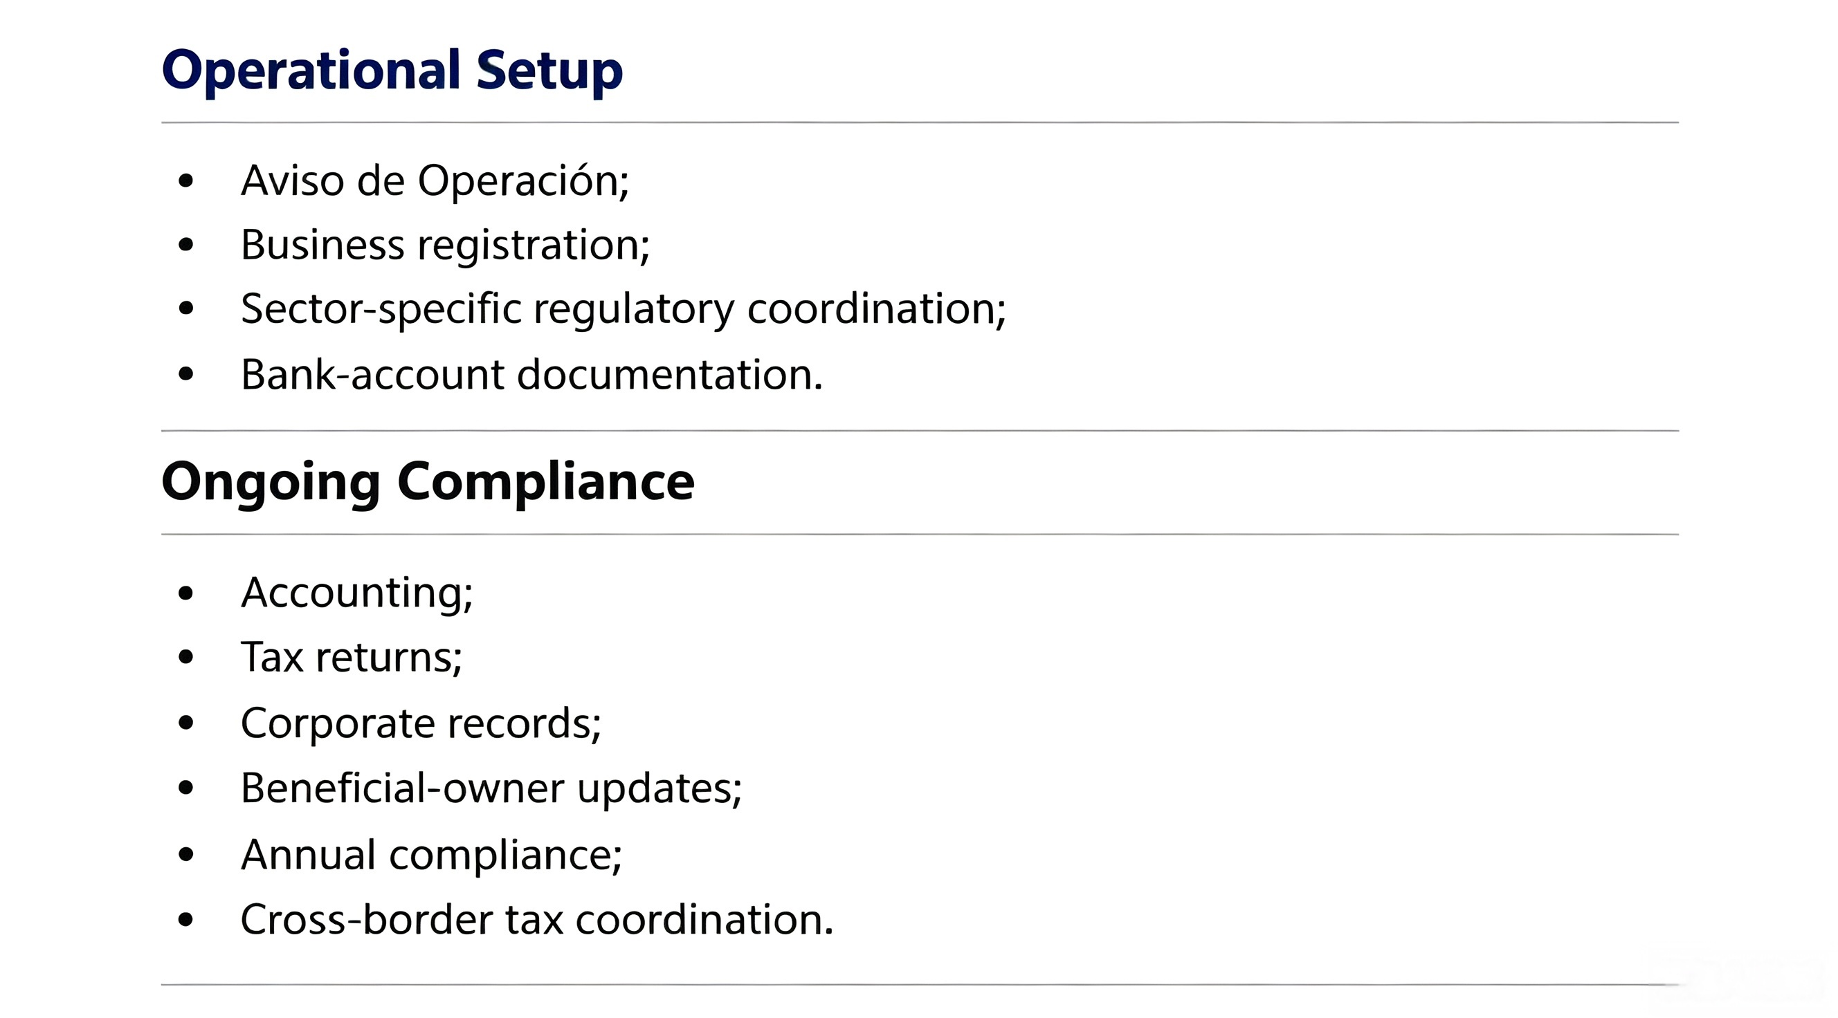Click the bullet point beside Aviso de Operación

tap(186, 181)
